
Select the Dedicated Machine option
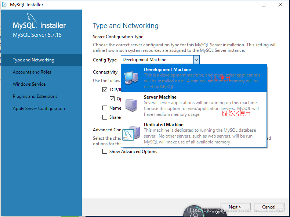coord(194,133)
